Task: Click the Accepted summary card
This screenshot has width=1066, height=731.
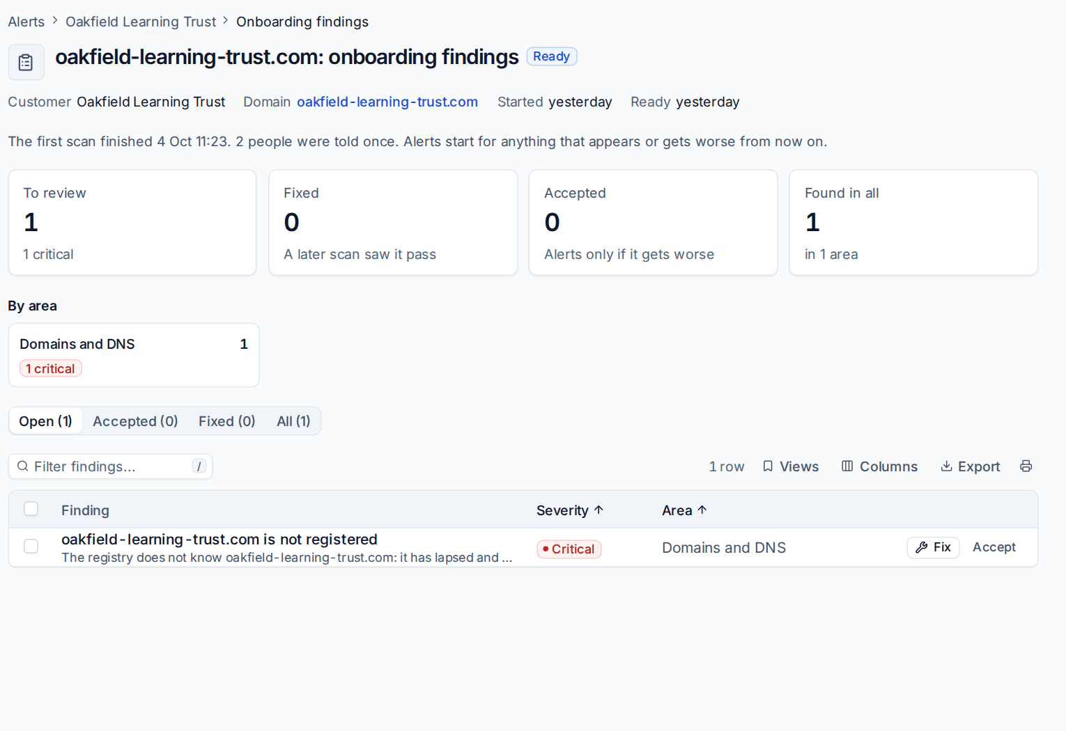Action: point(654,223)
